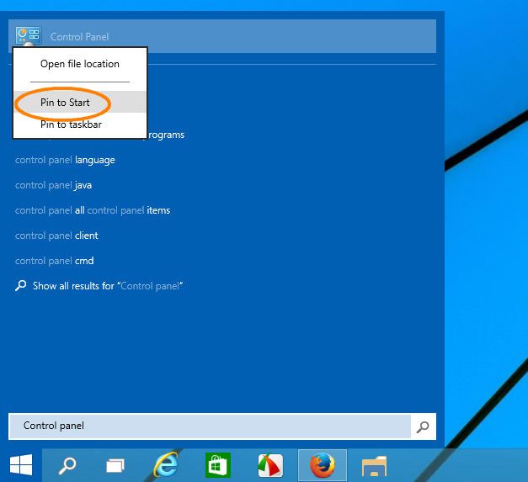Image resolution: width=528 pixels, height=482 pixels.
Task: Switch to Firefox on the taskbar
Action: [x=323, y=465]
